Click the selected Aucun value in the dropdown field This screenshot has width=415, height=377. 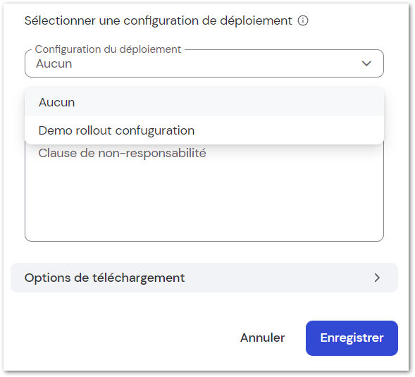[x=54, y=64]
